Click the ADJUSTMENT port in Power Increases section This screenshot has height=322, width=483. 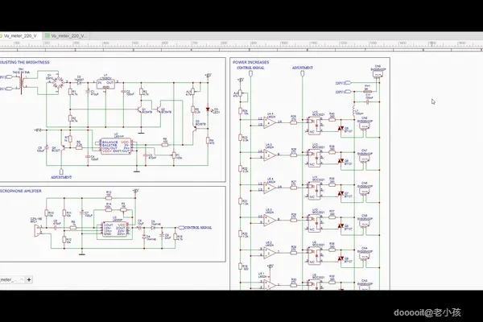302,73
